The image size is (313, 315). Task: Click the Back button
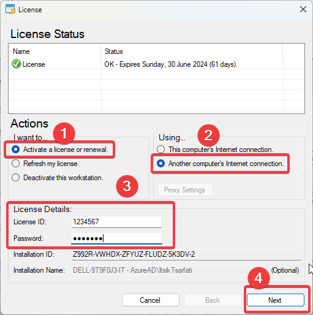pyautogui.click(x=213, y=300)
